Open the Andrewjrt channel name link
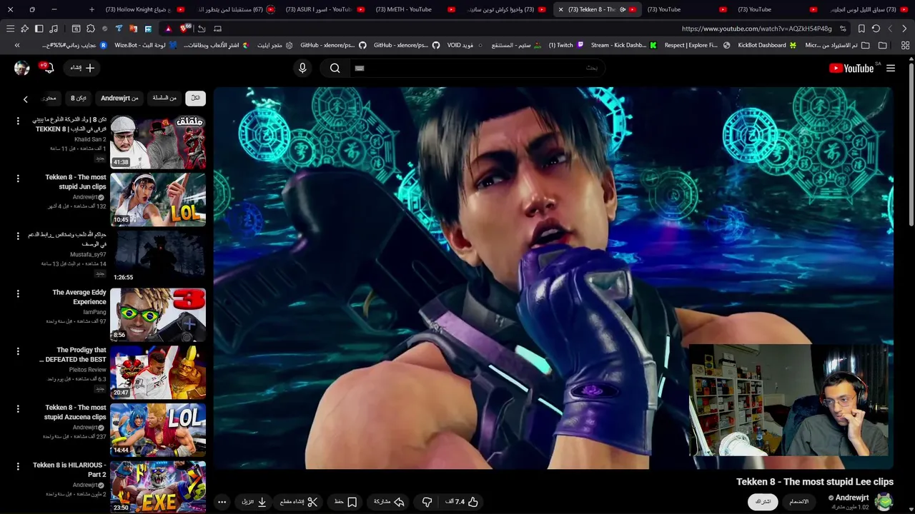Image resolution: width=915 pixels, height=514 pixels. (x=851, y=498)
